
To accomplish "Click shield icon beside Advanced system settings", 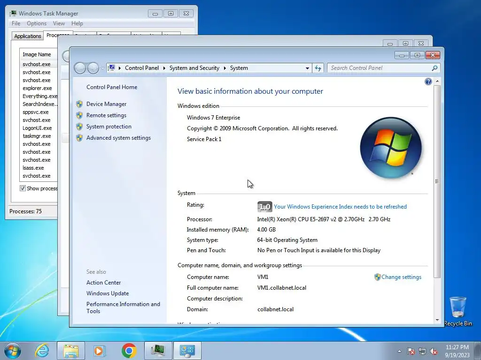I will (x=79, y=138).
